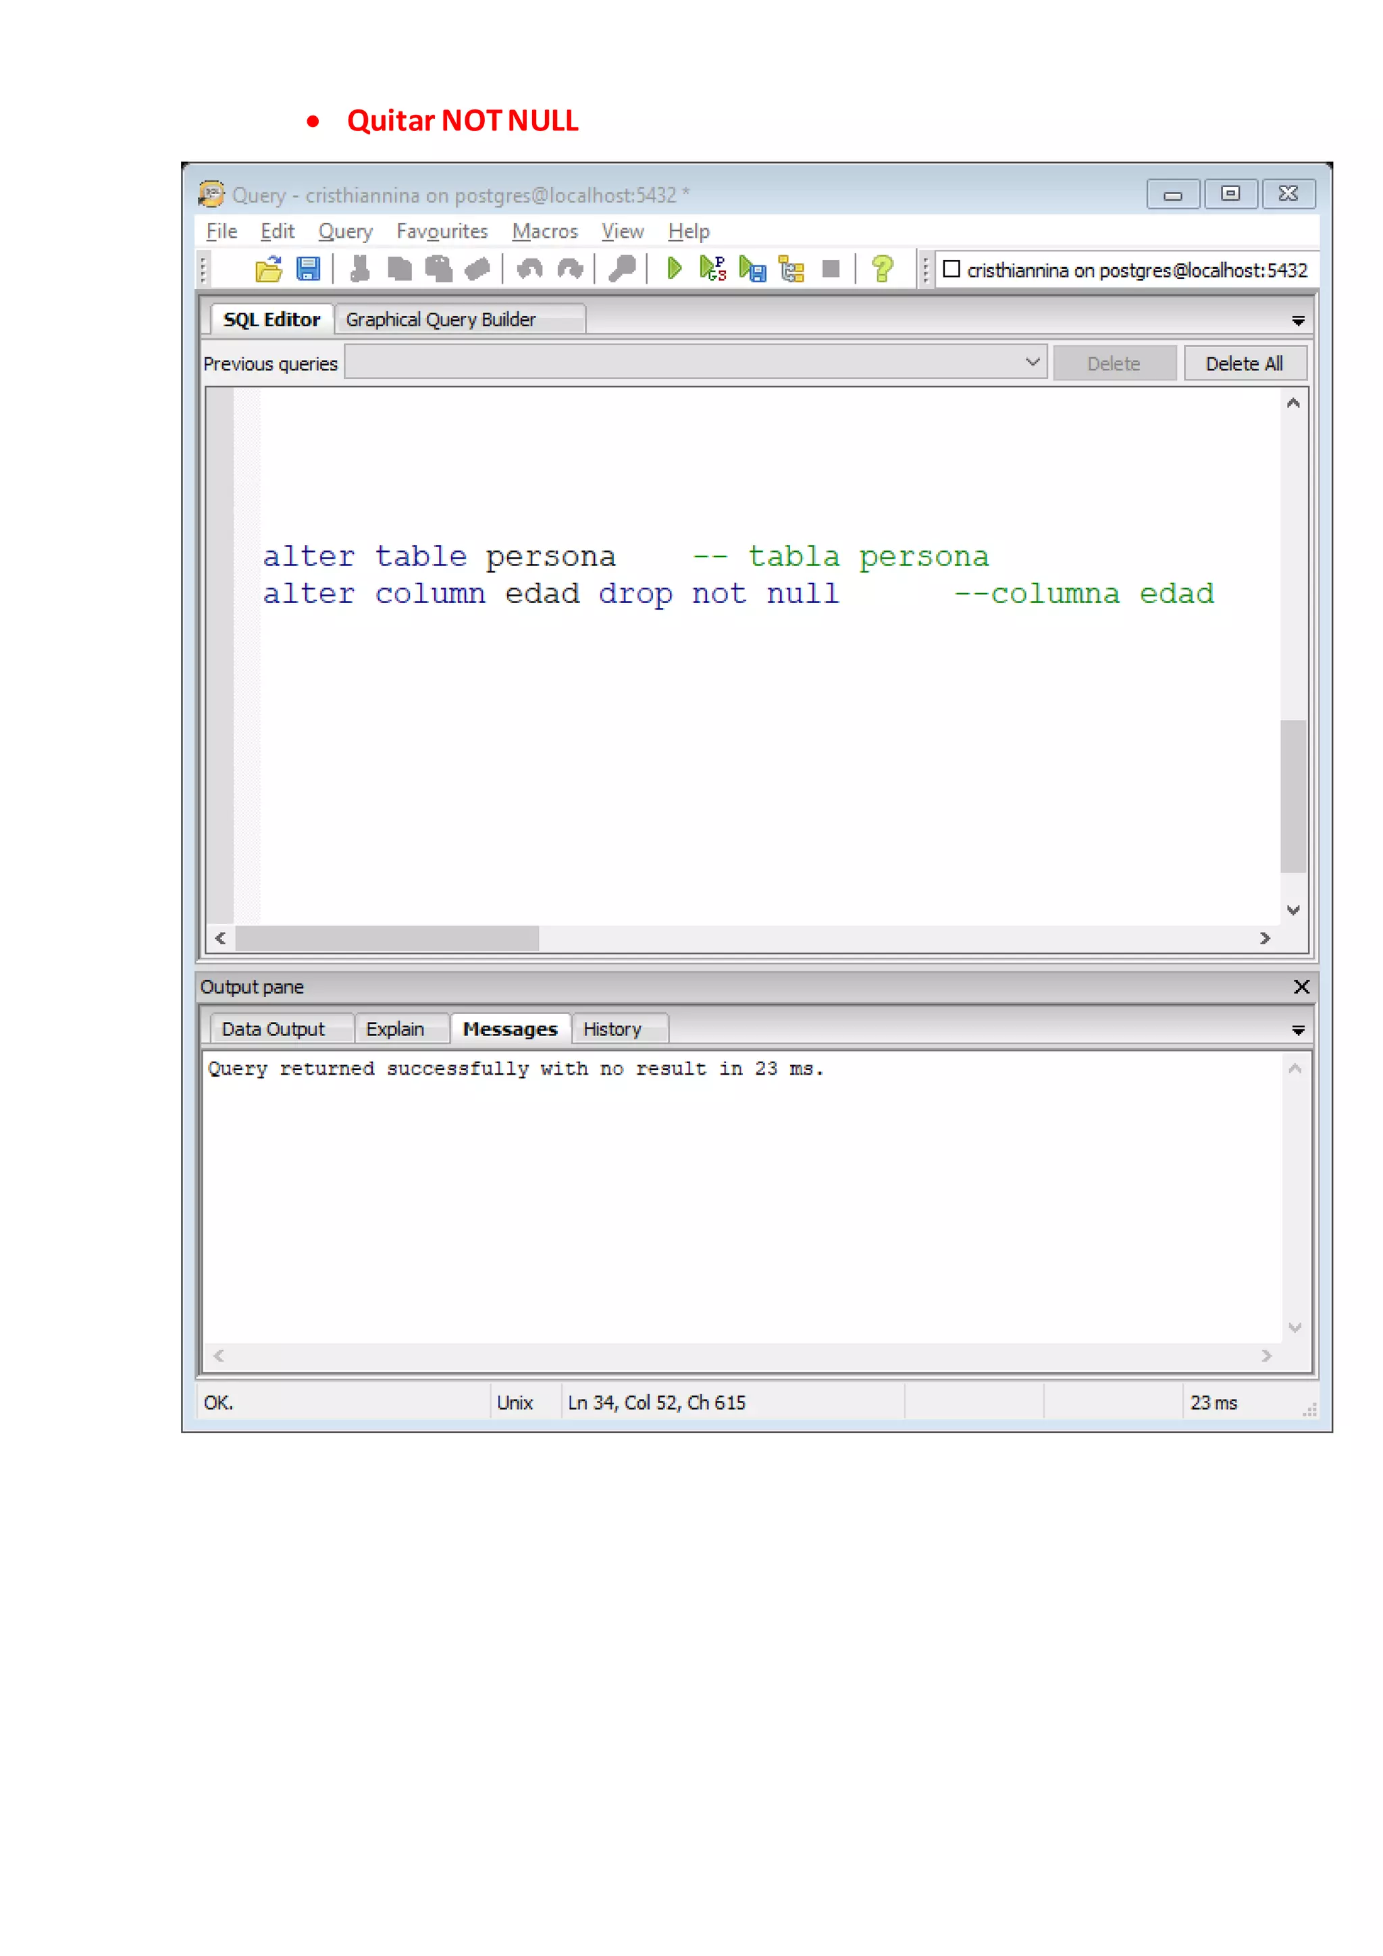
Task: Close the Query window
Action: (1288, 195)
